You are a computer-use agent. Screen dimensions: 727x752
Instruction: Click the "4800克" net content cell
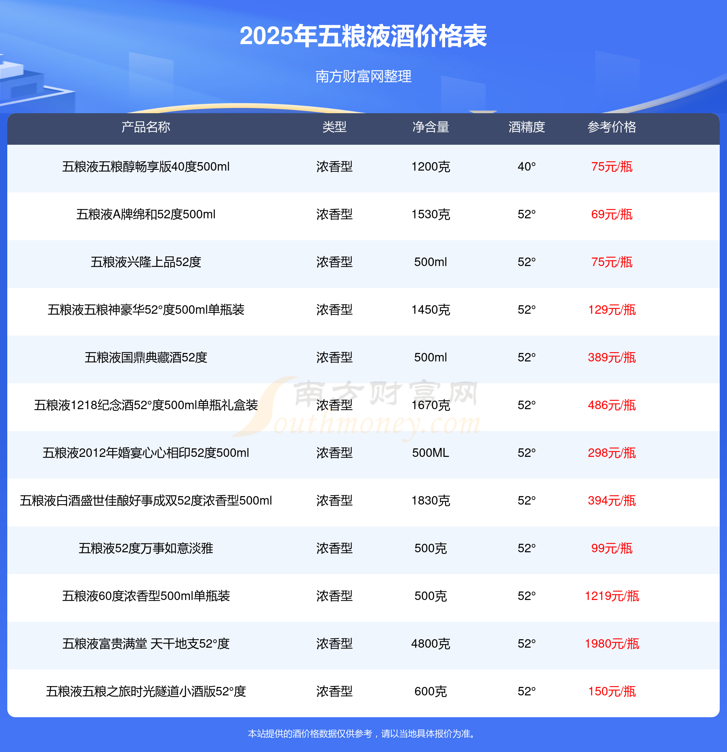(x=431, y=644)
